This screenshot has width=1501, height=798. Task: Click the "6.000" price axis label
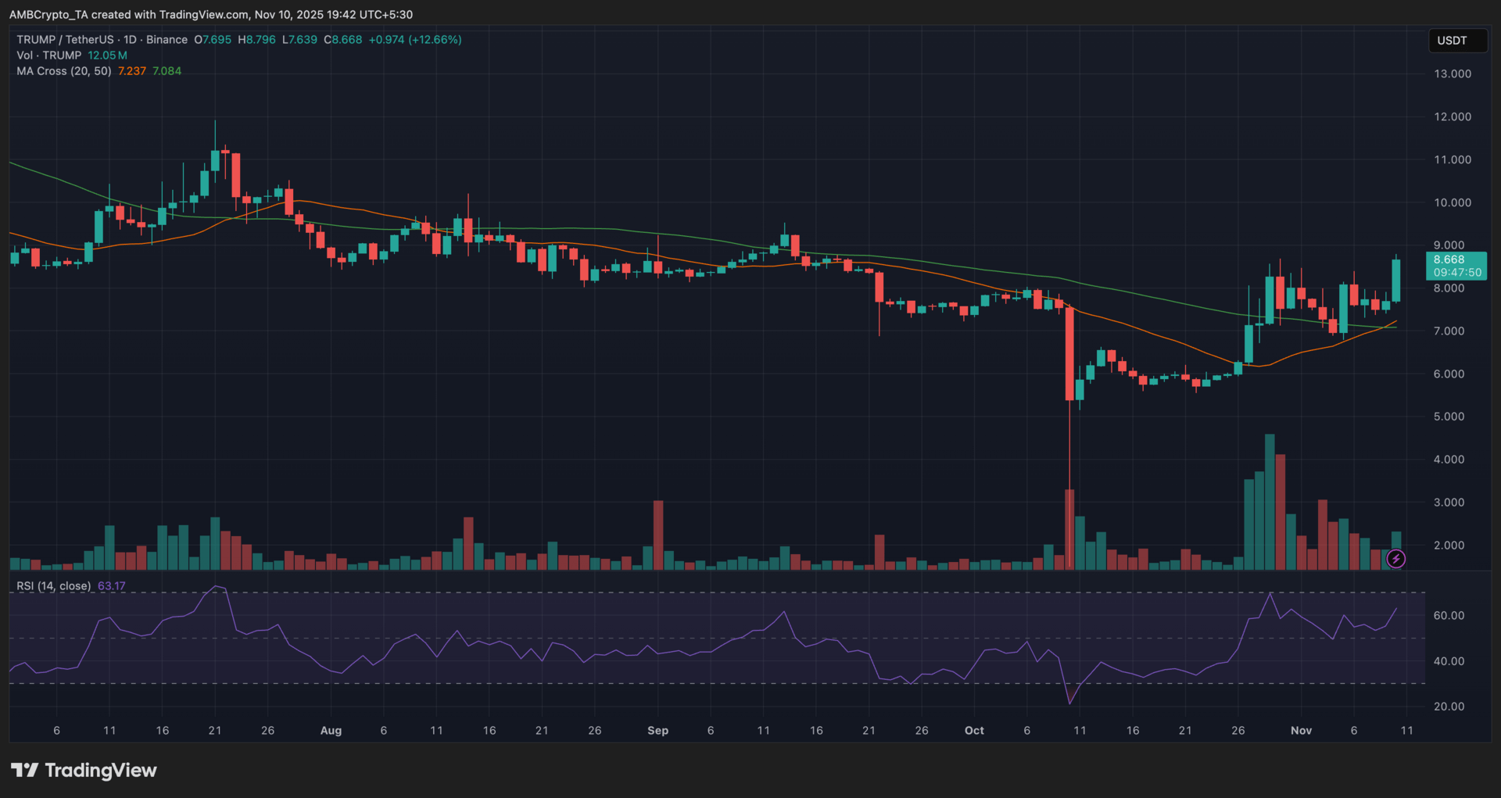point(1449,374)
